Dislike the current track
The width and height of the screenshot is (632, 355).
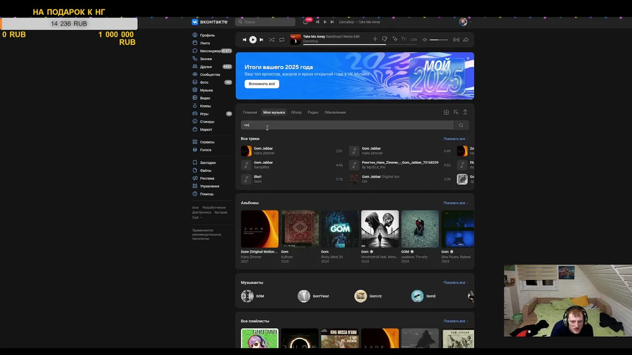click(x=385, y=39)
